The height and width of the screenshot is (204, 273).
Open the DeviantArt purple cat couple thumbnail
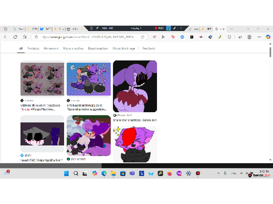coord(89,135)
